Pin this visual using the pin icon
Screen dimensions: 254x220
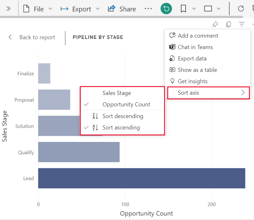pyautogui.click(x=215, y=24)
